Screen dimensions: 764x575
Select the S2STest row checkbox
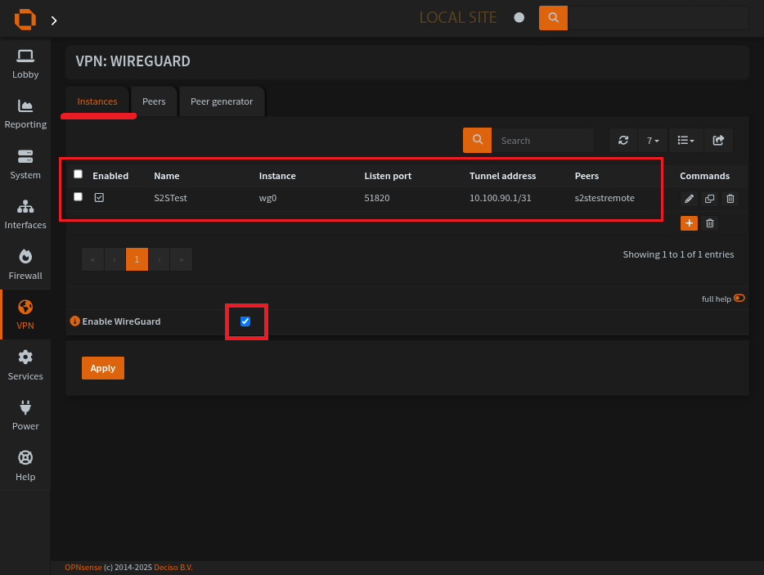pos(78,196)
